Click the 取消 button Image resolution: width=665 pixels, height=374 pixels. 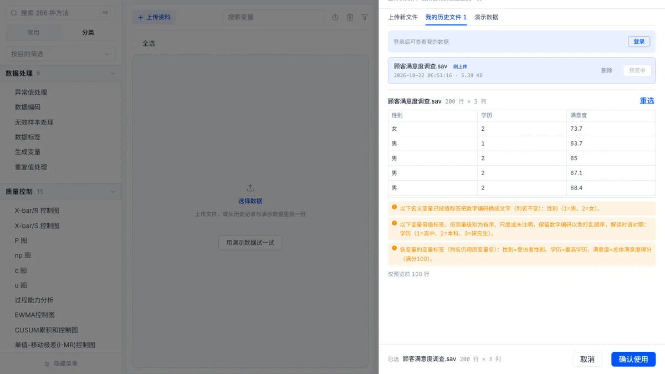(587, 359)
